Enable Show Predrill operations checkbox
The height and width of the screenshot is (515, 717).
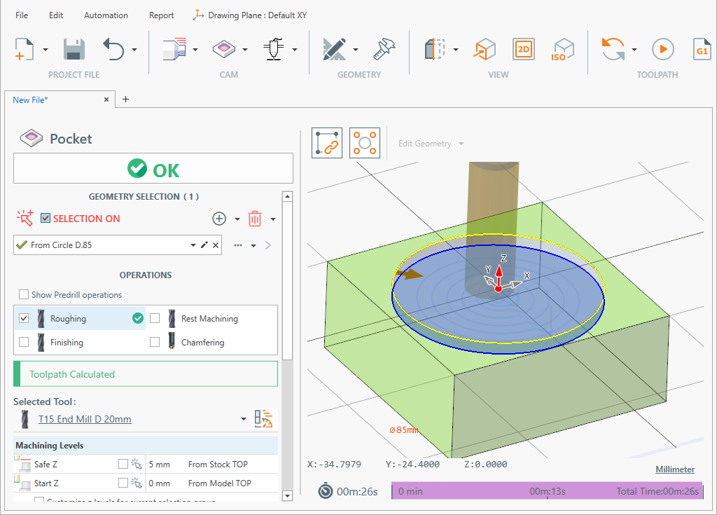(25, 295)
